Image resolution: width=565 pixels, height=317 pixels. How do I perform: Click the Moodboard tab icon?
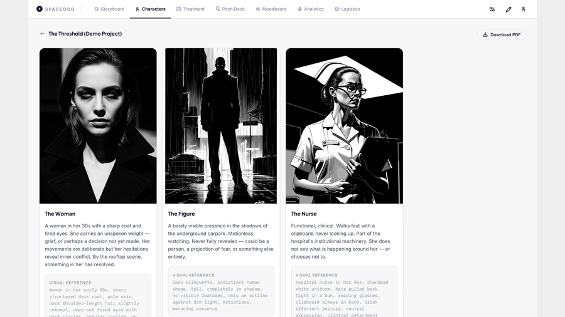point(258,9)
